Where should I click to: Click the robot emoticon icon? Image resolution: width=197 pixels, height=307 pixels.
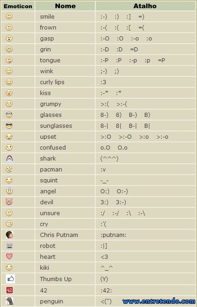[10, 246]
